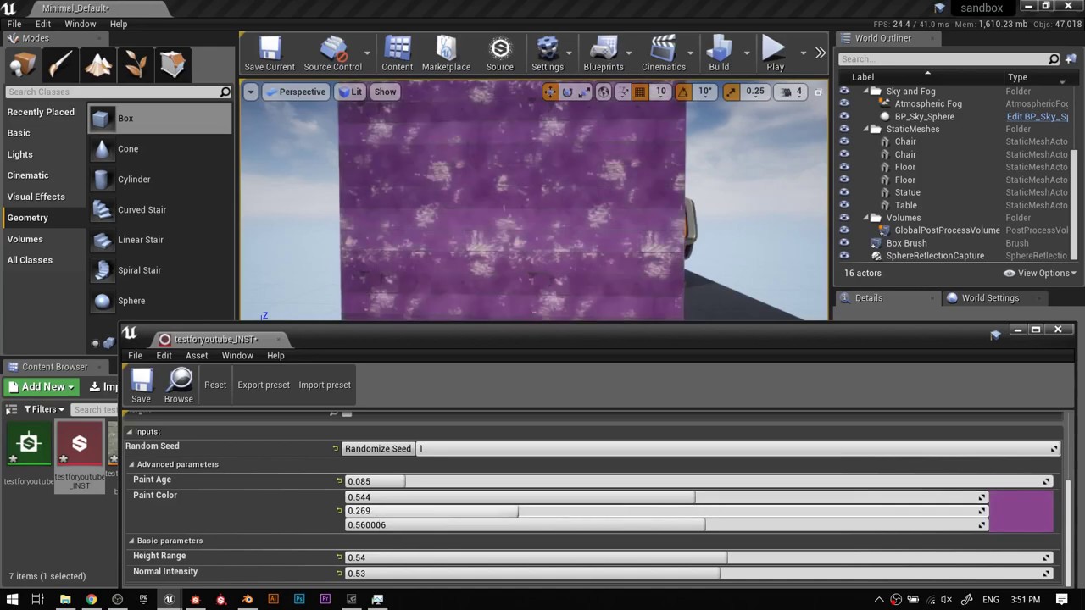The width and height of the screenshot is (1085, 610).
Task: Collapse the StaticMeshes folder
Action: [866, 129]
